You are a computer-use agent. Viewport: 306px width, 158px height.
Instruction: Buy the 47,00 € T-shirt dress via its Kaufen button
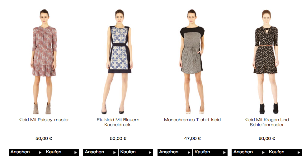pos(210,152)
